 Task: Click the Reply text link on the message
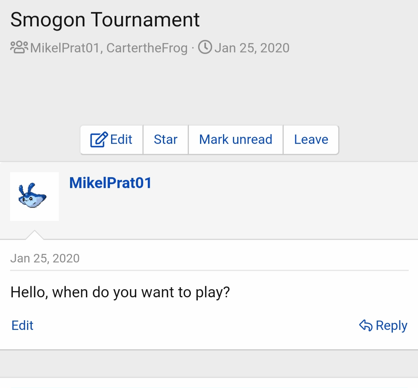391,326
